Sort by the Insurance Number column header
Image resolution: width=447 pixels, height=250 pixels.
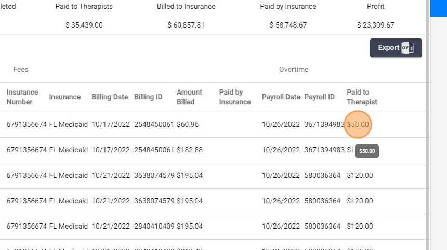click(22, 97)
